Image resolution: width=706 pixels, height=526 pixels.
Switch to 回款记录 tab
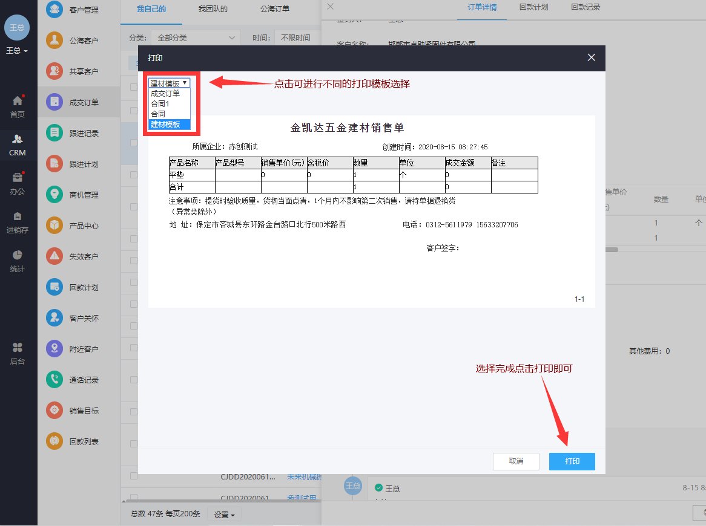pyautogui.click(x=586, y=7)
